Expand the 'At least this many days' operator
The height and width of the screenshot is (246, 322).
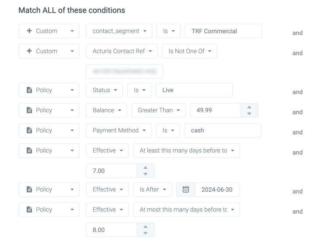[x=186, y=151]
